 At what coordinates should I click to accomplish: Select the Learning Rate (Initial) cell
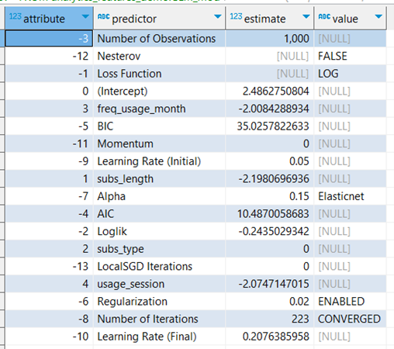(159, 161)
